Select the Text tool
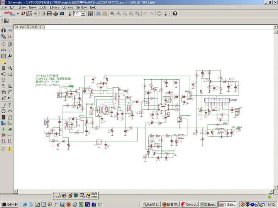Screen dimensions: 278x208 pyautogui.click(x=10, y=105)
